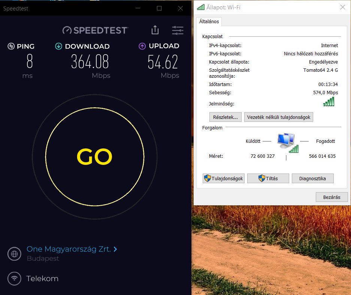This screenshot has height=295, width=351.
Task: Click the Bezárás button
Action: coord(332,197)
